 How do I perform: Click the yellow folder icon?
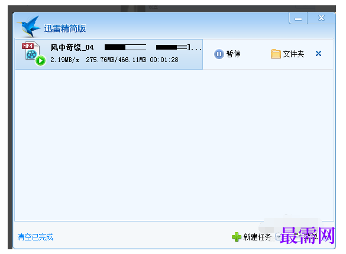(276, 54)
